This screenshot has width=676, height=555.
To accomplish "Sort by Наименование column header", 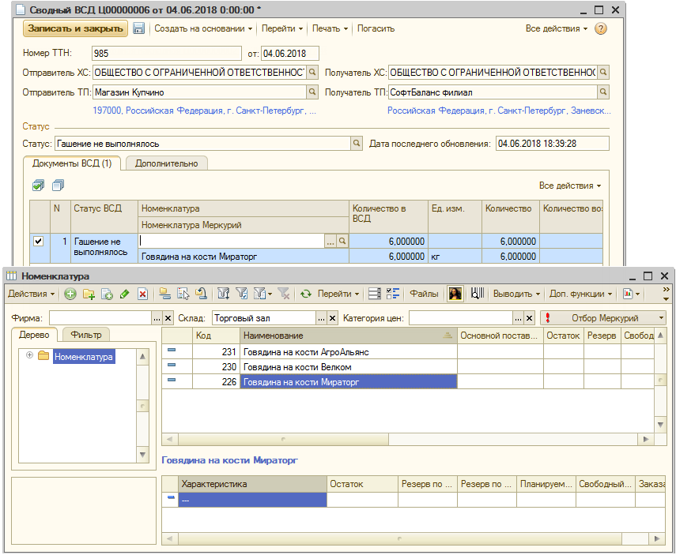I will point(348,336).
